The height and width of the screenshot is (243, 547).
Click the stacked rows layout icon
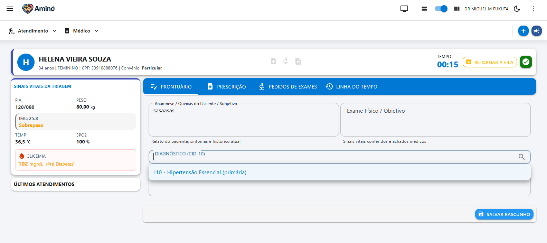(x=424, y=9)
